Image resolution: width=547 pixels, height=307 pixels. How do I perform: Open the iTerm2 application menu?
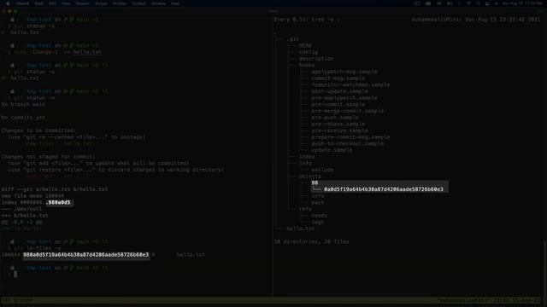tap(22, 3)
